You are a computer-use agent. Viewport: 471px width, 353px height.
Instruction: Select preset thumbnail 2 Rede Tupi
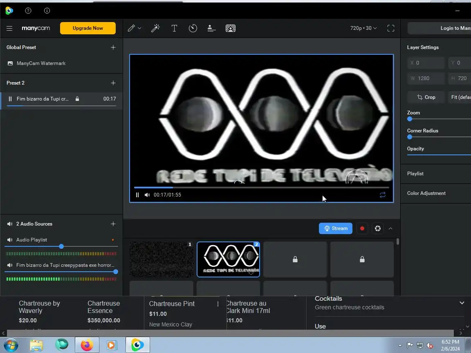(x=228, y=259)
